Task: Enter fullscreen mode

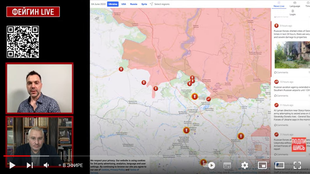Action: click(297, 165)
